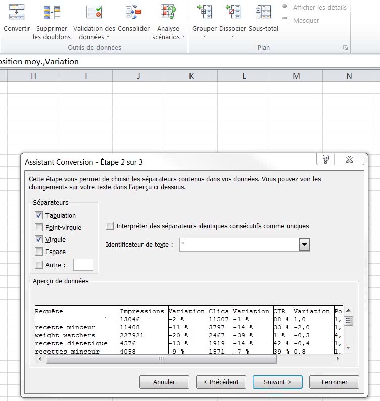Open Validation des données tool icon
The image size is (380, 401).
[x=94, y=12]
